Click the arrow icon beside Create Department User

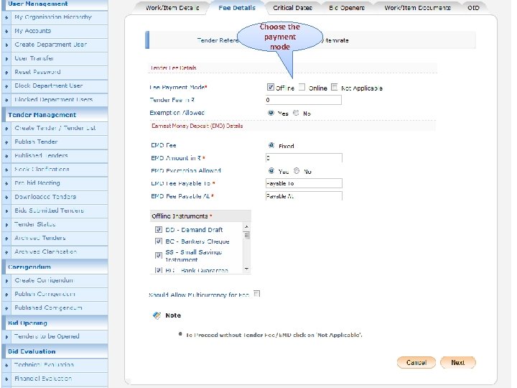click(x=6, y=45)
